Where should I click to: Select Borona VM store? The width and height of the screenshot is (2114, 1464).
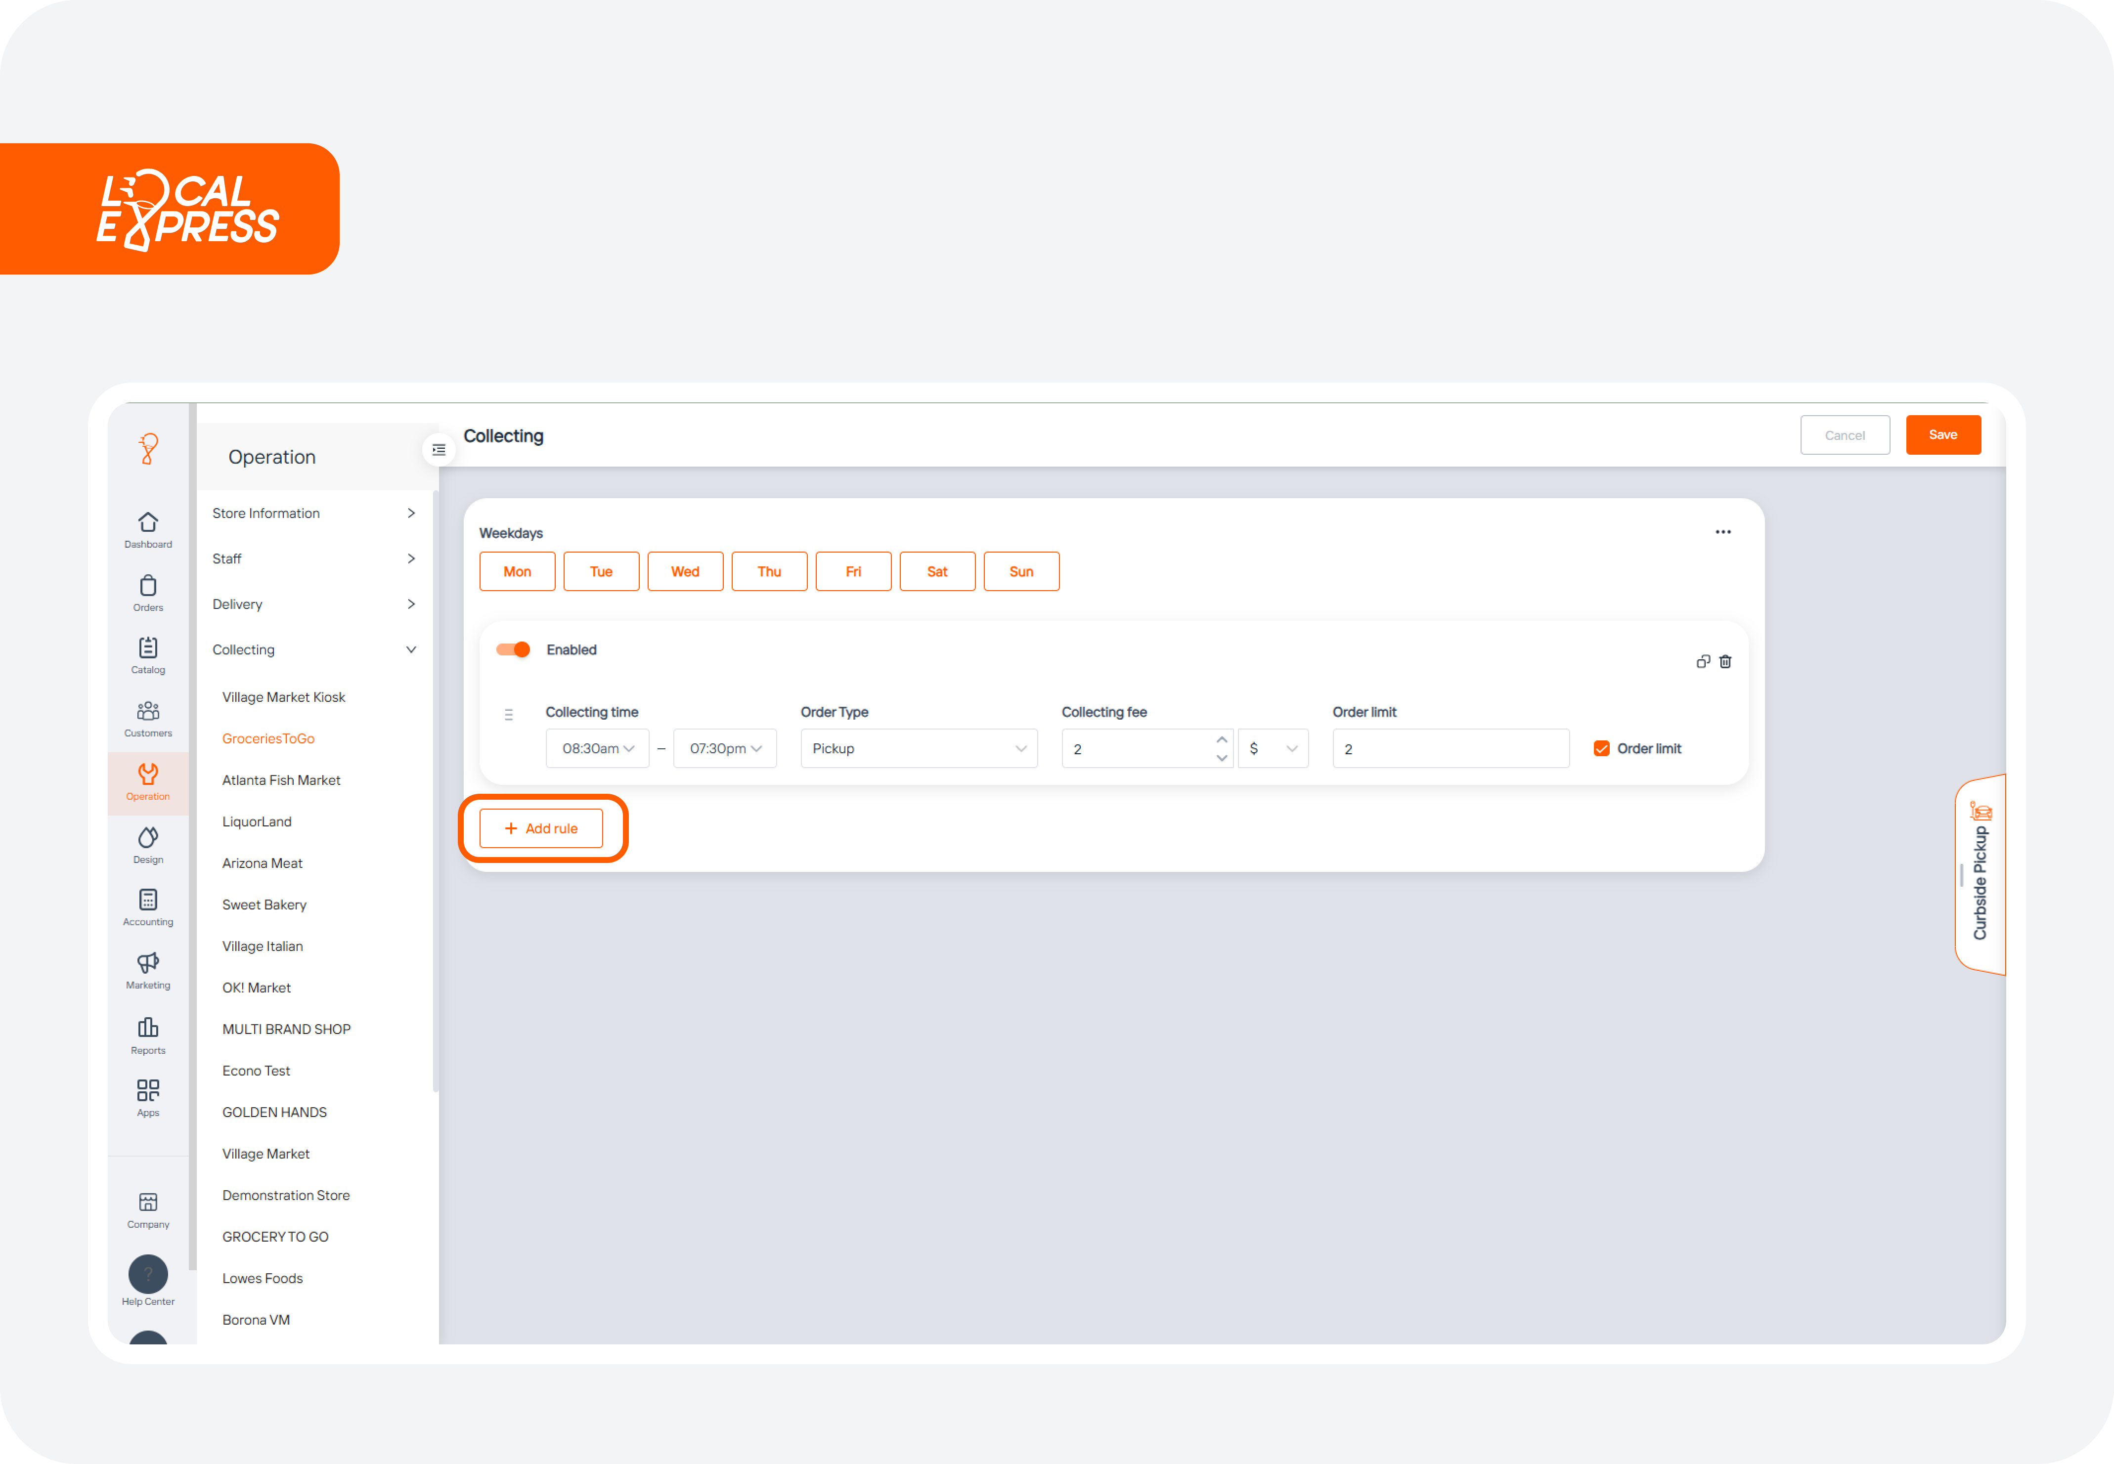256,1320
